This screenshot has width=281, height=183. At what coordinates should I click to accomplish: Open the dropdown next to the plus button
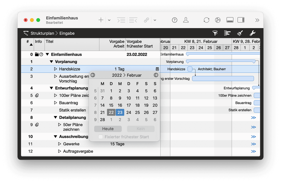109,20
